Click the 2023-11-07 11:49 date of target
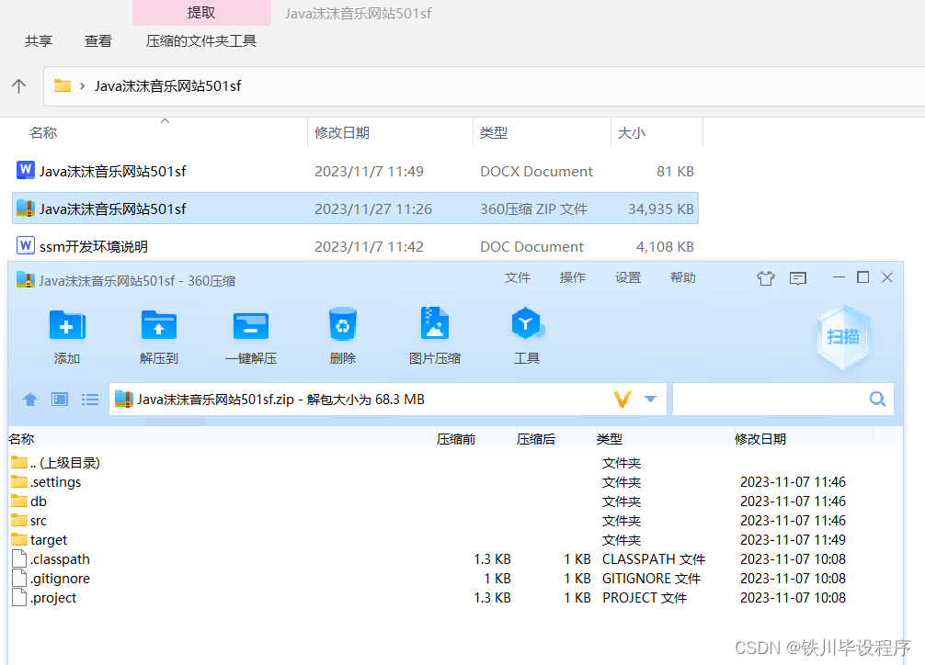This screenshot has height=665, width=925. (793, 539)
